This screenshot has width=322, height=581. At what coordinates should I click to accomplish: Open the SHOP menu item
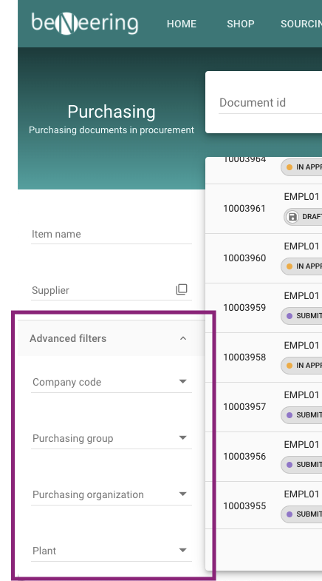241,24
